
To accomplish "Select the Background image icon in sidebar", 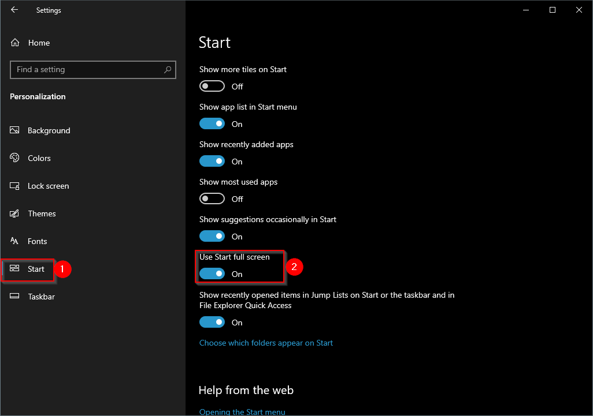I will coord(14,130).
